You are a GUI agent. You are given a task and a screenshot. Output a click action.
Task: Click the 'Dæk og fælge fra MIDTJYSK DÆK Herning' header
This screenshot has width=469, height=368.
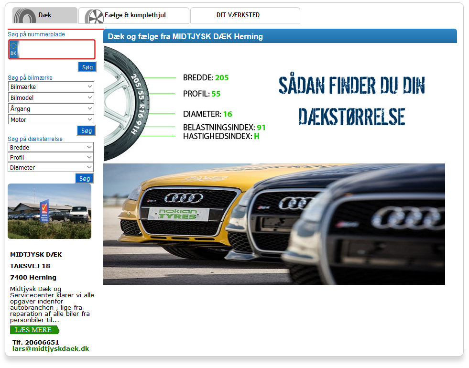(185, 36)
